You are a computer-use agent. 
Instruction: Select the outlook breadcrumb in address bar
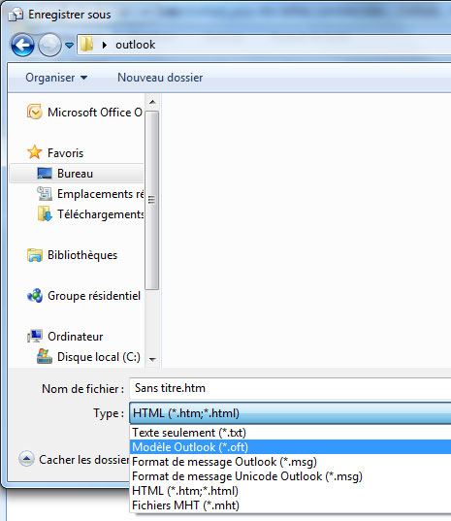coord(135,45)
